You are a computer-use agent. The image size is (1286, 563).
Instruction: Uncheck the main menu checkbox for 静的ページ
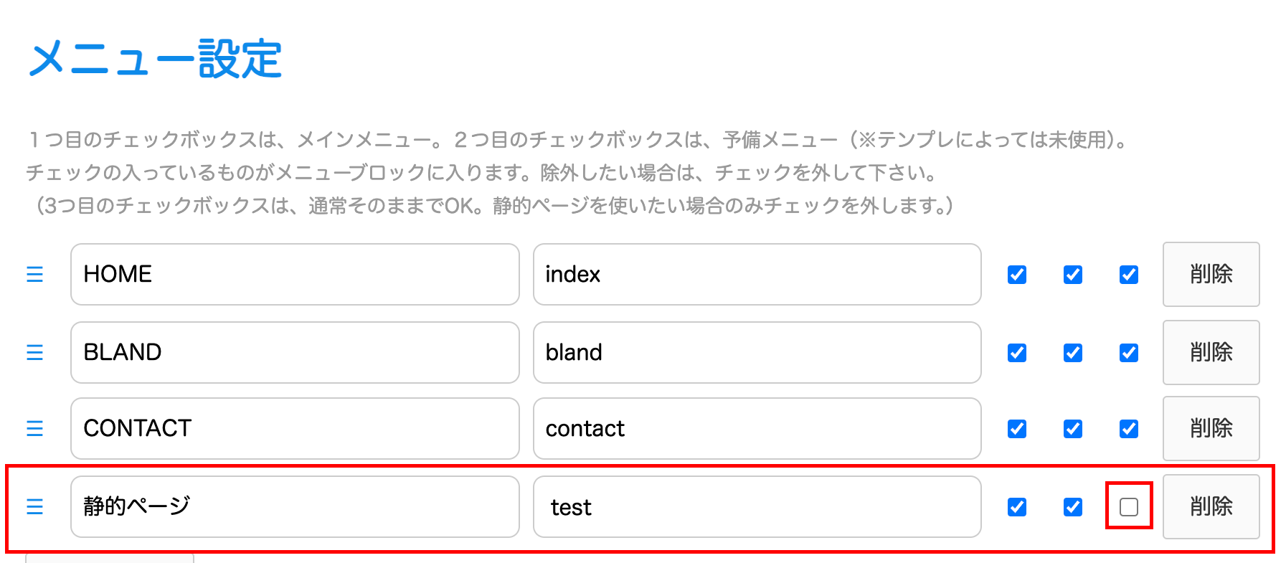(1016, 507)
